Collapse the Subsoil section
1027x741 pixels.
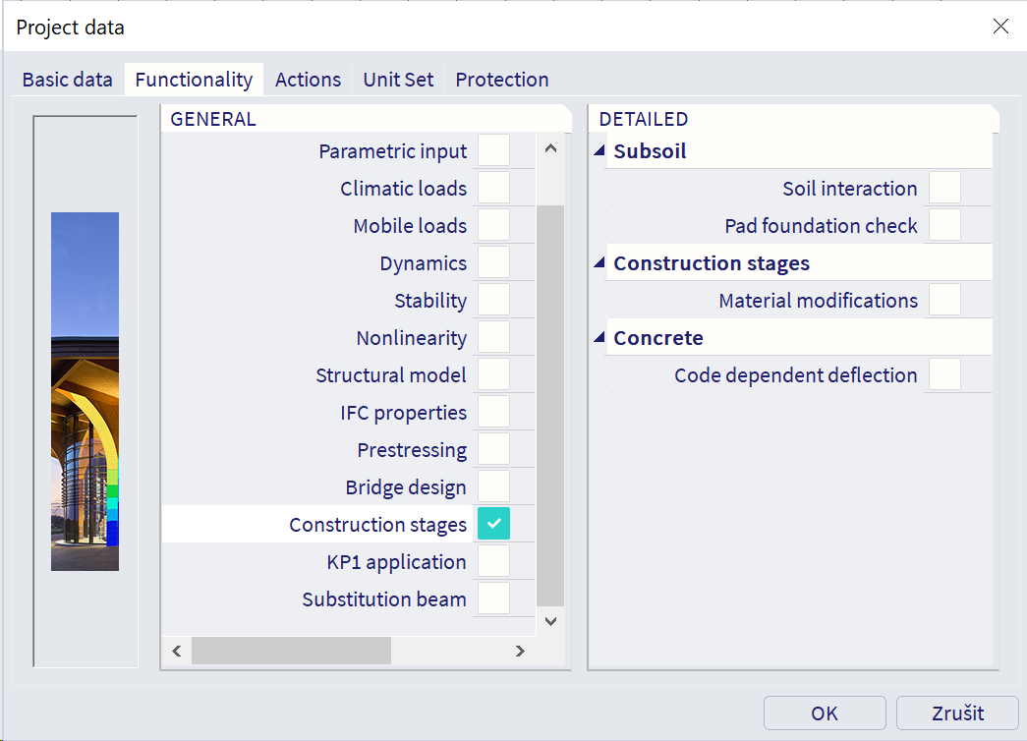coord(599,148)
